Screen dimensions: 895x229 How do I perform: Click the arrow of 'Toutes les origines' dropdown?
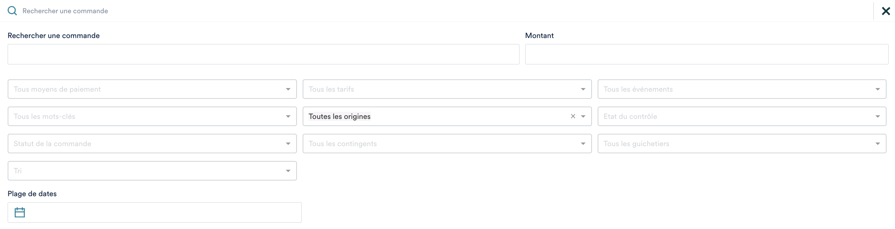[x=583, y=117]
